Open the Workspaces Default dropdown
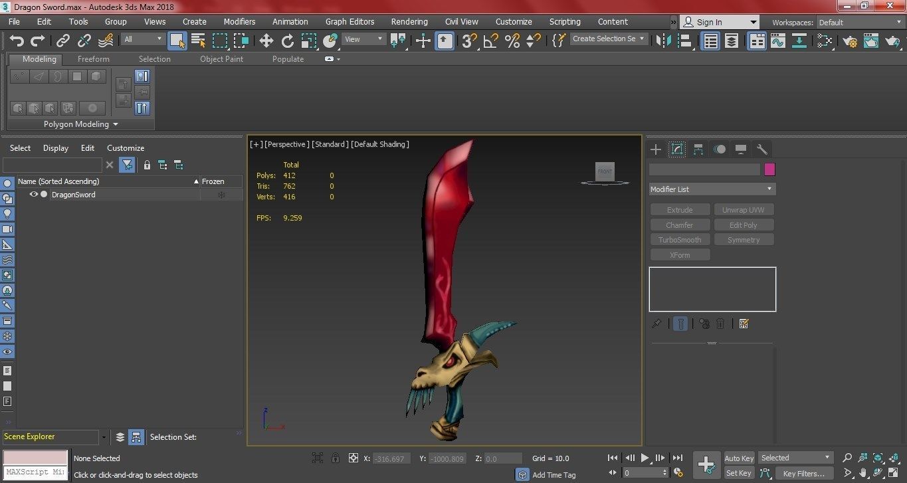 (860, 23)
